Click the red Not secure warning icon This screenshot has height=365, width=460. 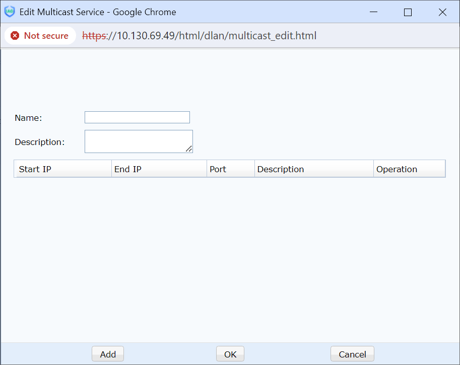tap(15, 36)
